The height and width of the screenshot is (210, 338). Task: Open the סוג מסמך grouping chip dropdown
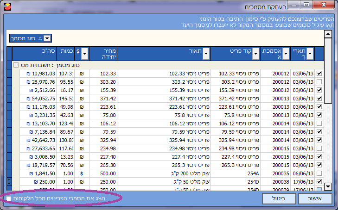coord(47,38)
